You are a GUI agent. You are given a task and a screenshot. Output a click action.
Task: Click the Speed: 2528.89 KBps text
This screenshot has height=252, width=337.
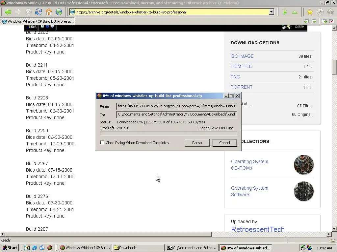point(217,128)
